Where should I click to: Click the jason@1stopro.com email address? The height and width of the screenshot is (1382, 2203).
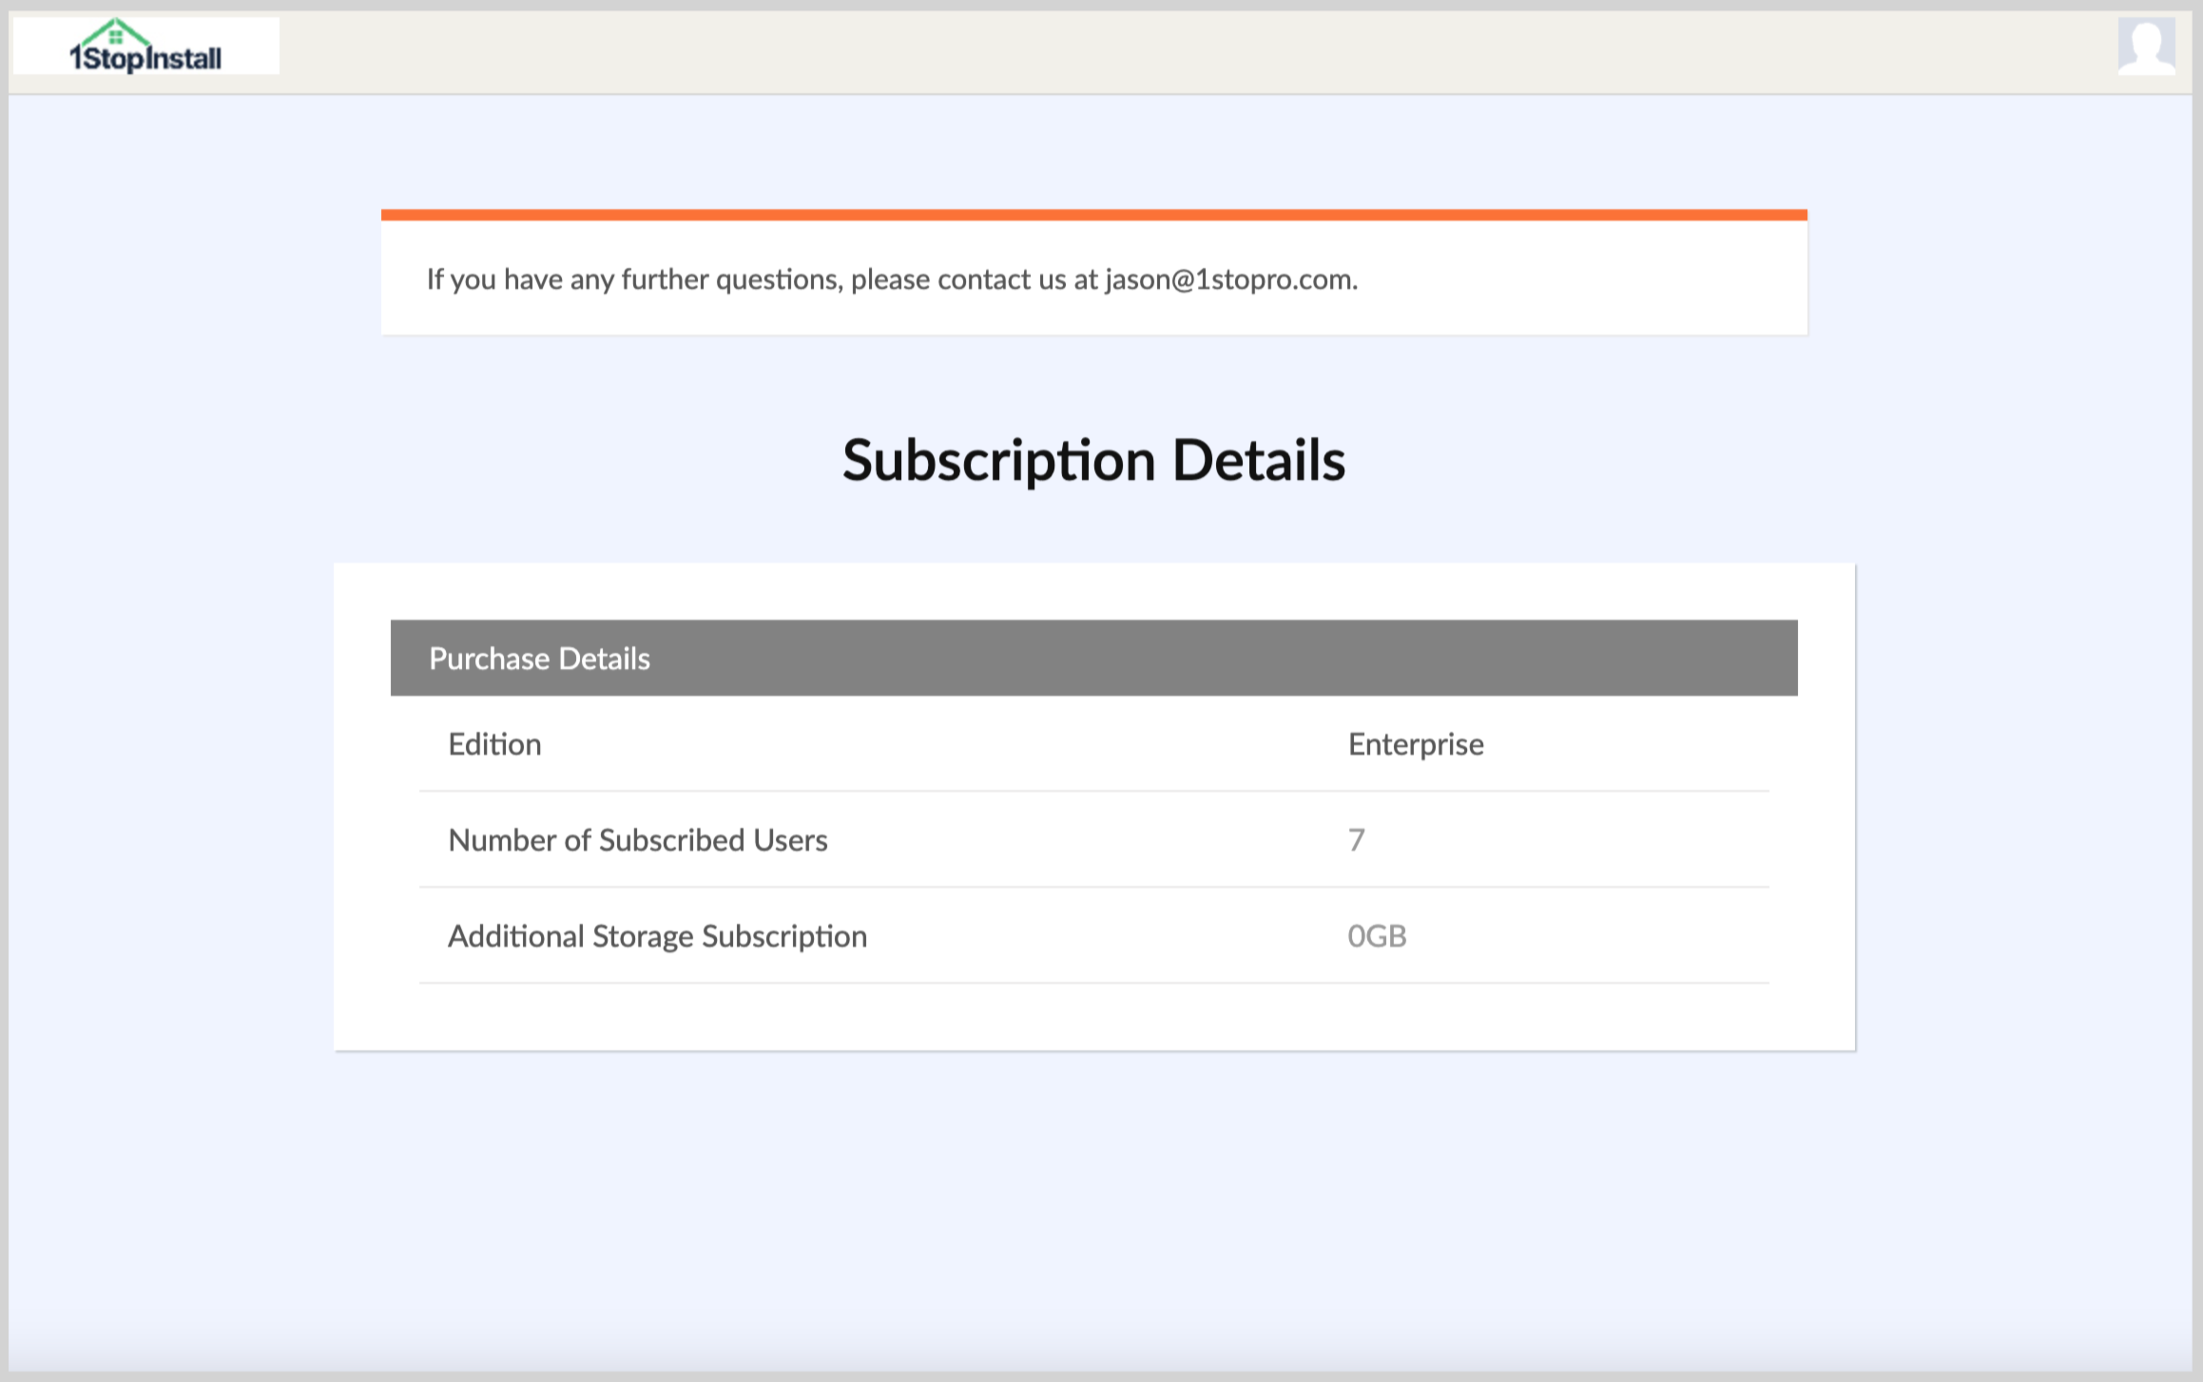click(x=1230, y=279)
